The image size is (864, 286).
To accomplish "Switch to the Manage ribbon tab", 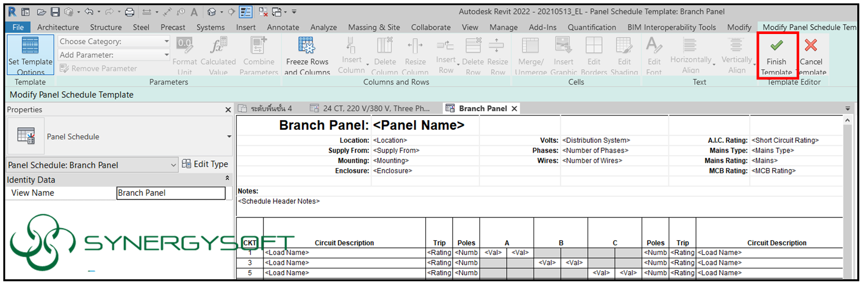I will 503,27.
